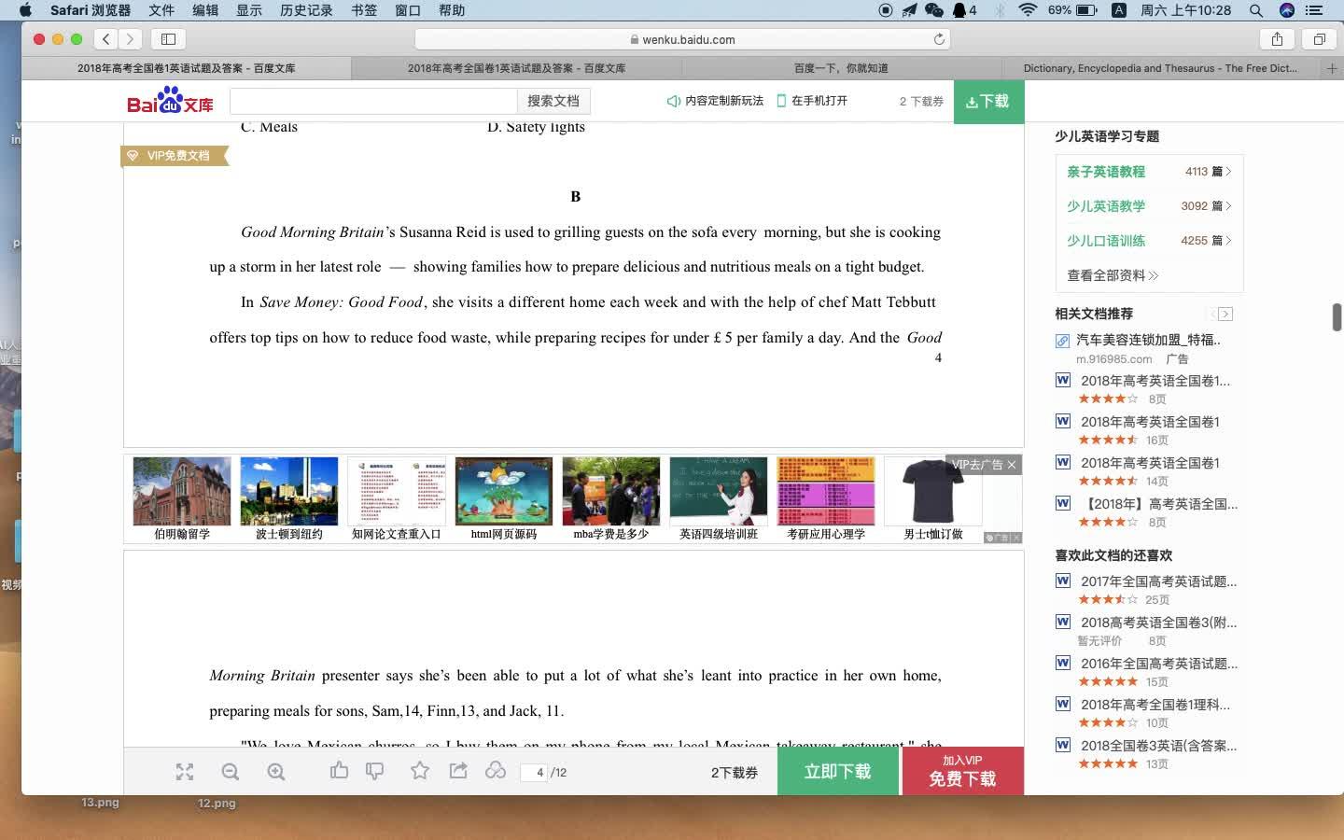Give the document a thumbs up
1344x840 pixels.
pos(339,770)
